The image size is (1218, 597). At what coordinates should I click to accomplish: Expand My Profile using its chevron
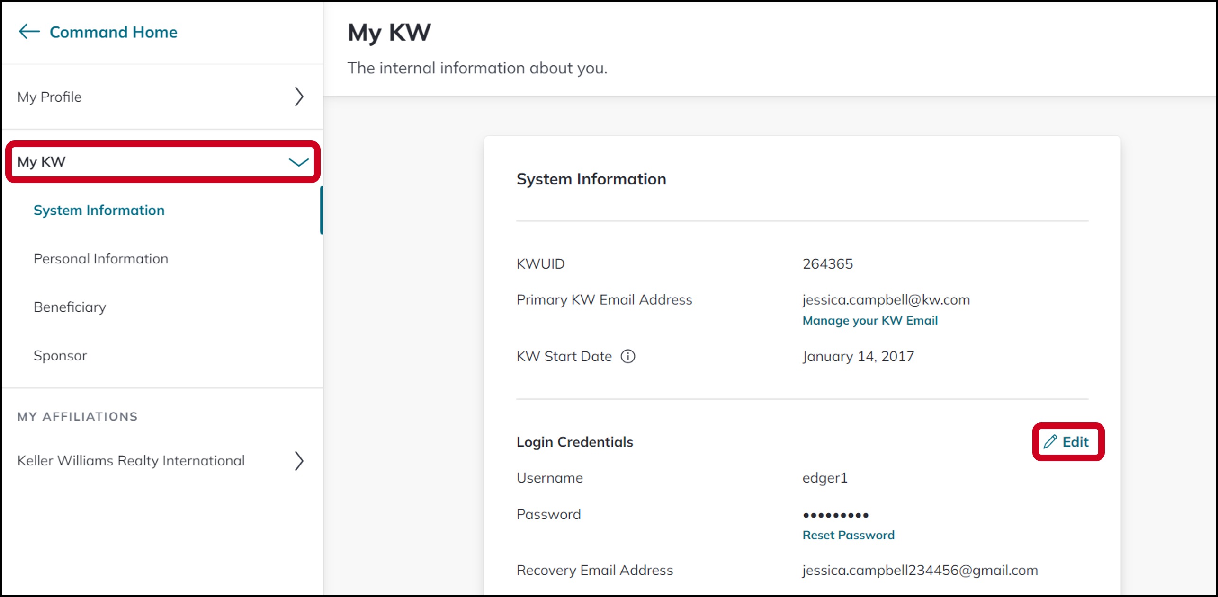point(299,97)
